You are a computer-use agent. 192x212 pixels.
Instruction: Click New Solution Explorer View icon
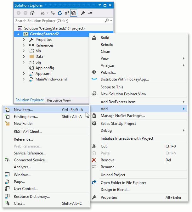94,94
